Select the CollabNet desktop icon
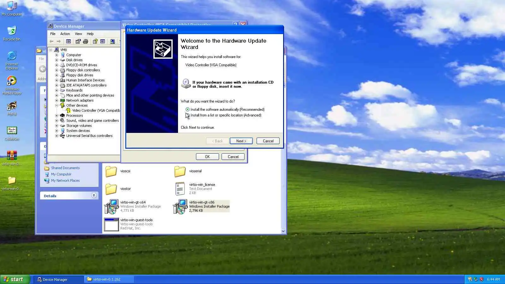Viewport: 505px width, 284px height. (x=12, y=133)
